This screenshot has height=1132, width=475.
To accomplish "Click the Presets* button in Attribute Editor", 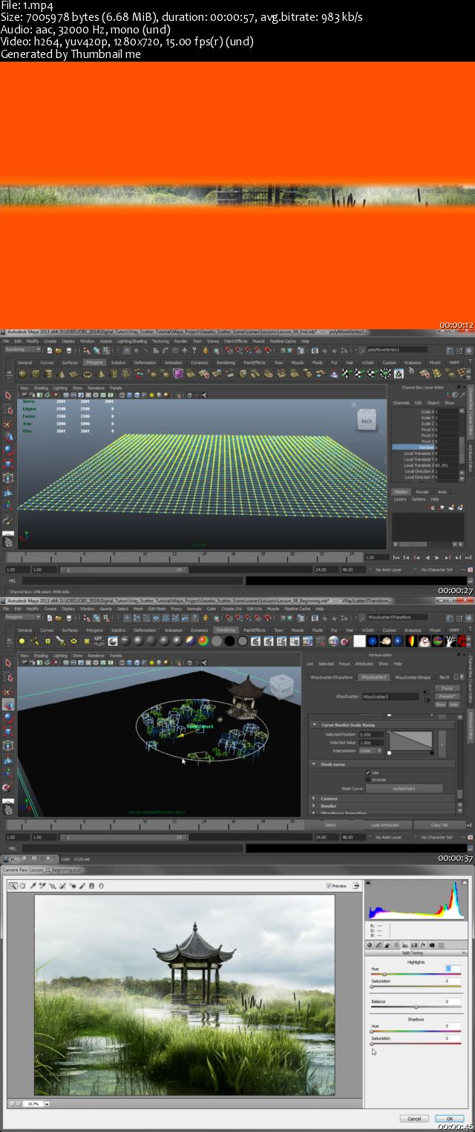I will [448, 696].
